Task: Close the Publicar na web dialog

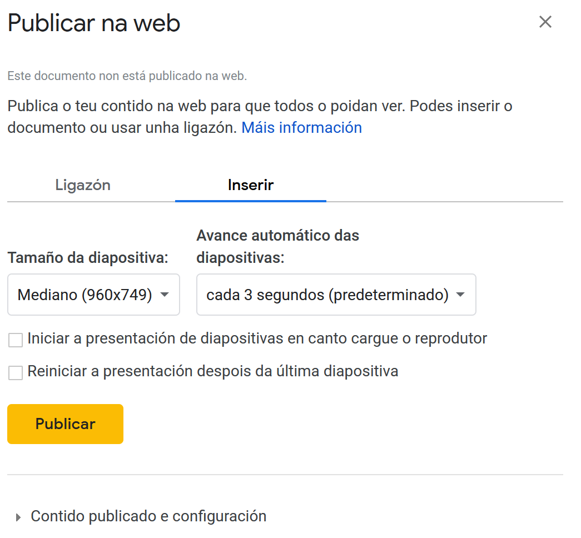Action: coord(545,22)
